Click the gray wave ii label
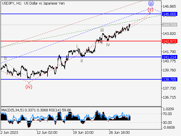The width and height of the screenshot is (181, 136). 82,61
